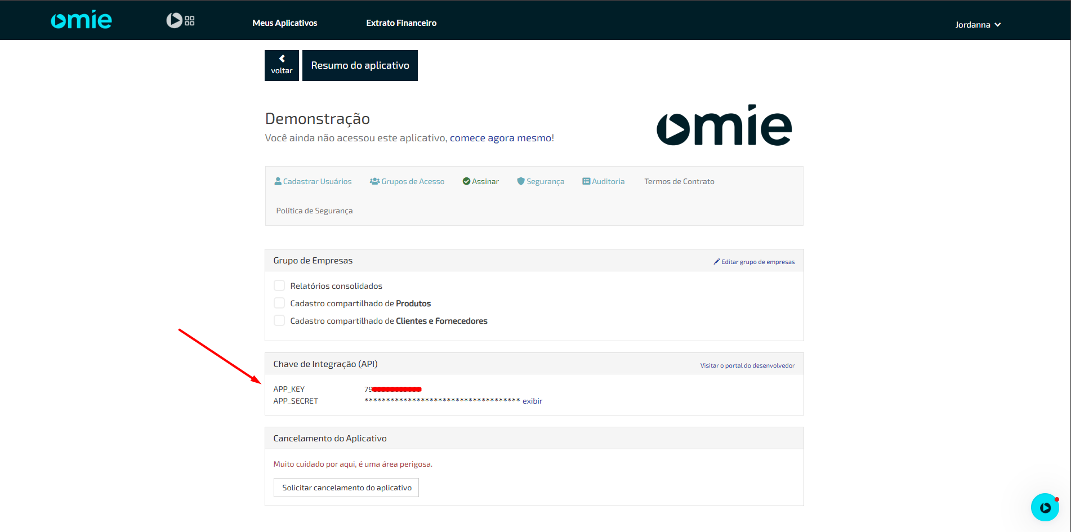The height and width of the screenshot is (532, 1071).
Task: Click the green check icon beside Assinar
Action: [x=466, y=181]
